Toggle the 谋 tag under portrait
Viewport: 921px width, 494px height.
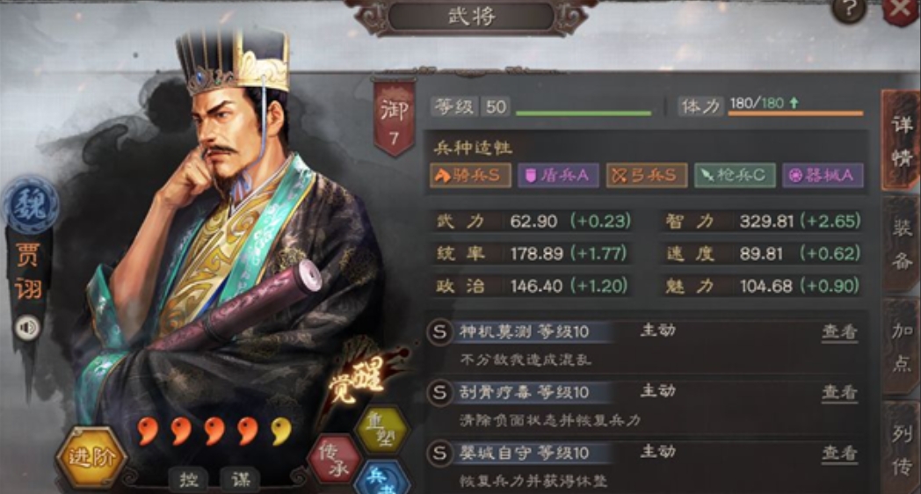tap(241, 479)
